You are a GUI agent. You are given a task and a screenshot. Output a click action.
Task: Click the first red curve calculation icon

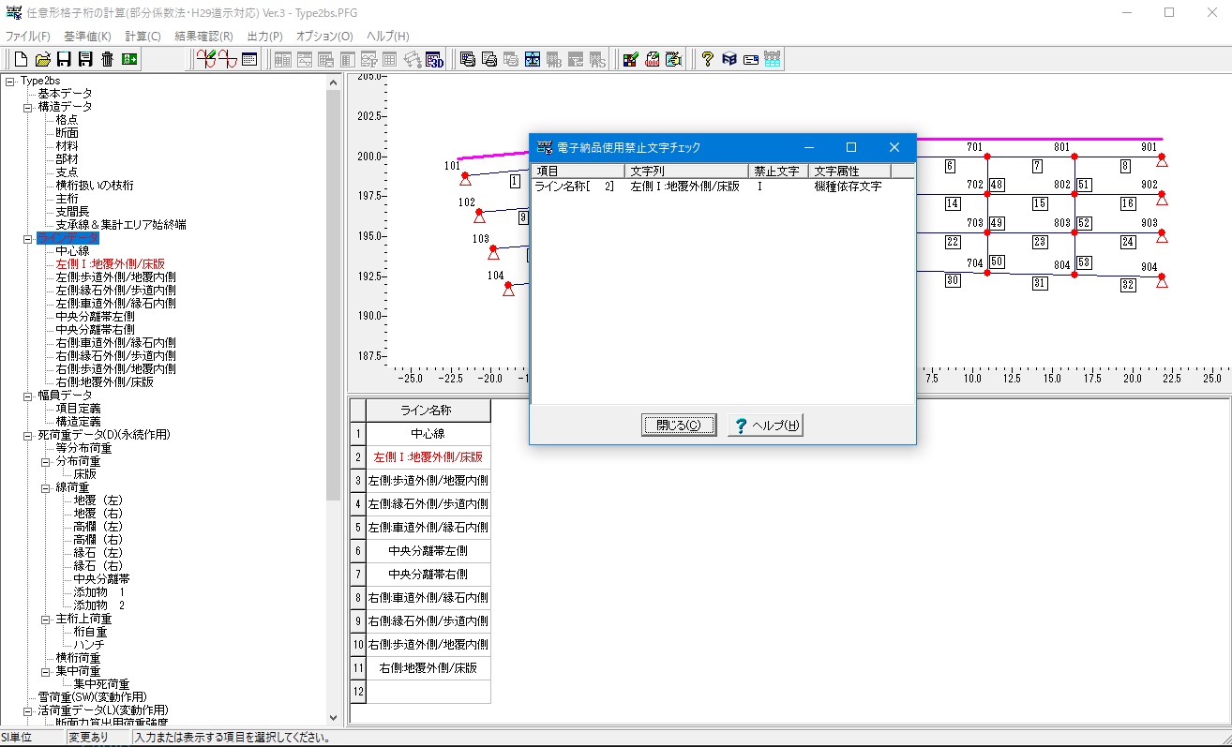206,59
